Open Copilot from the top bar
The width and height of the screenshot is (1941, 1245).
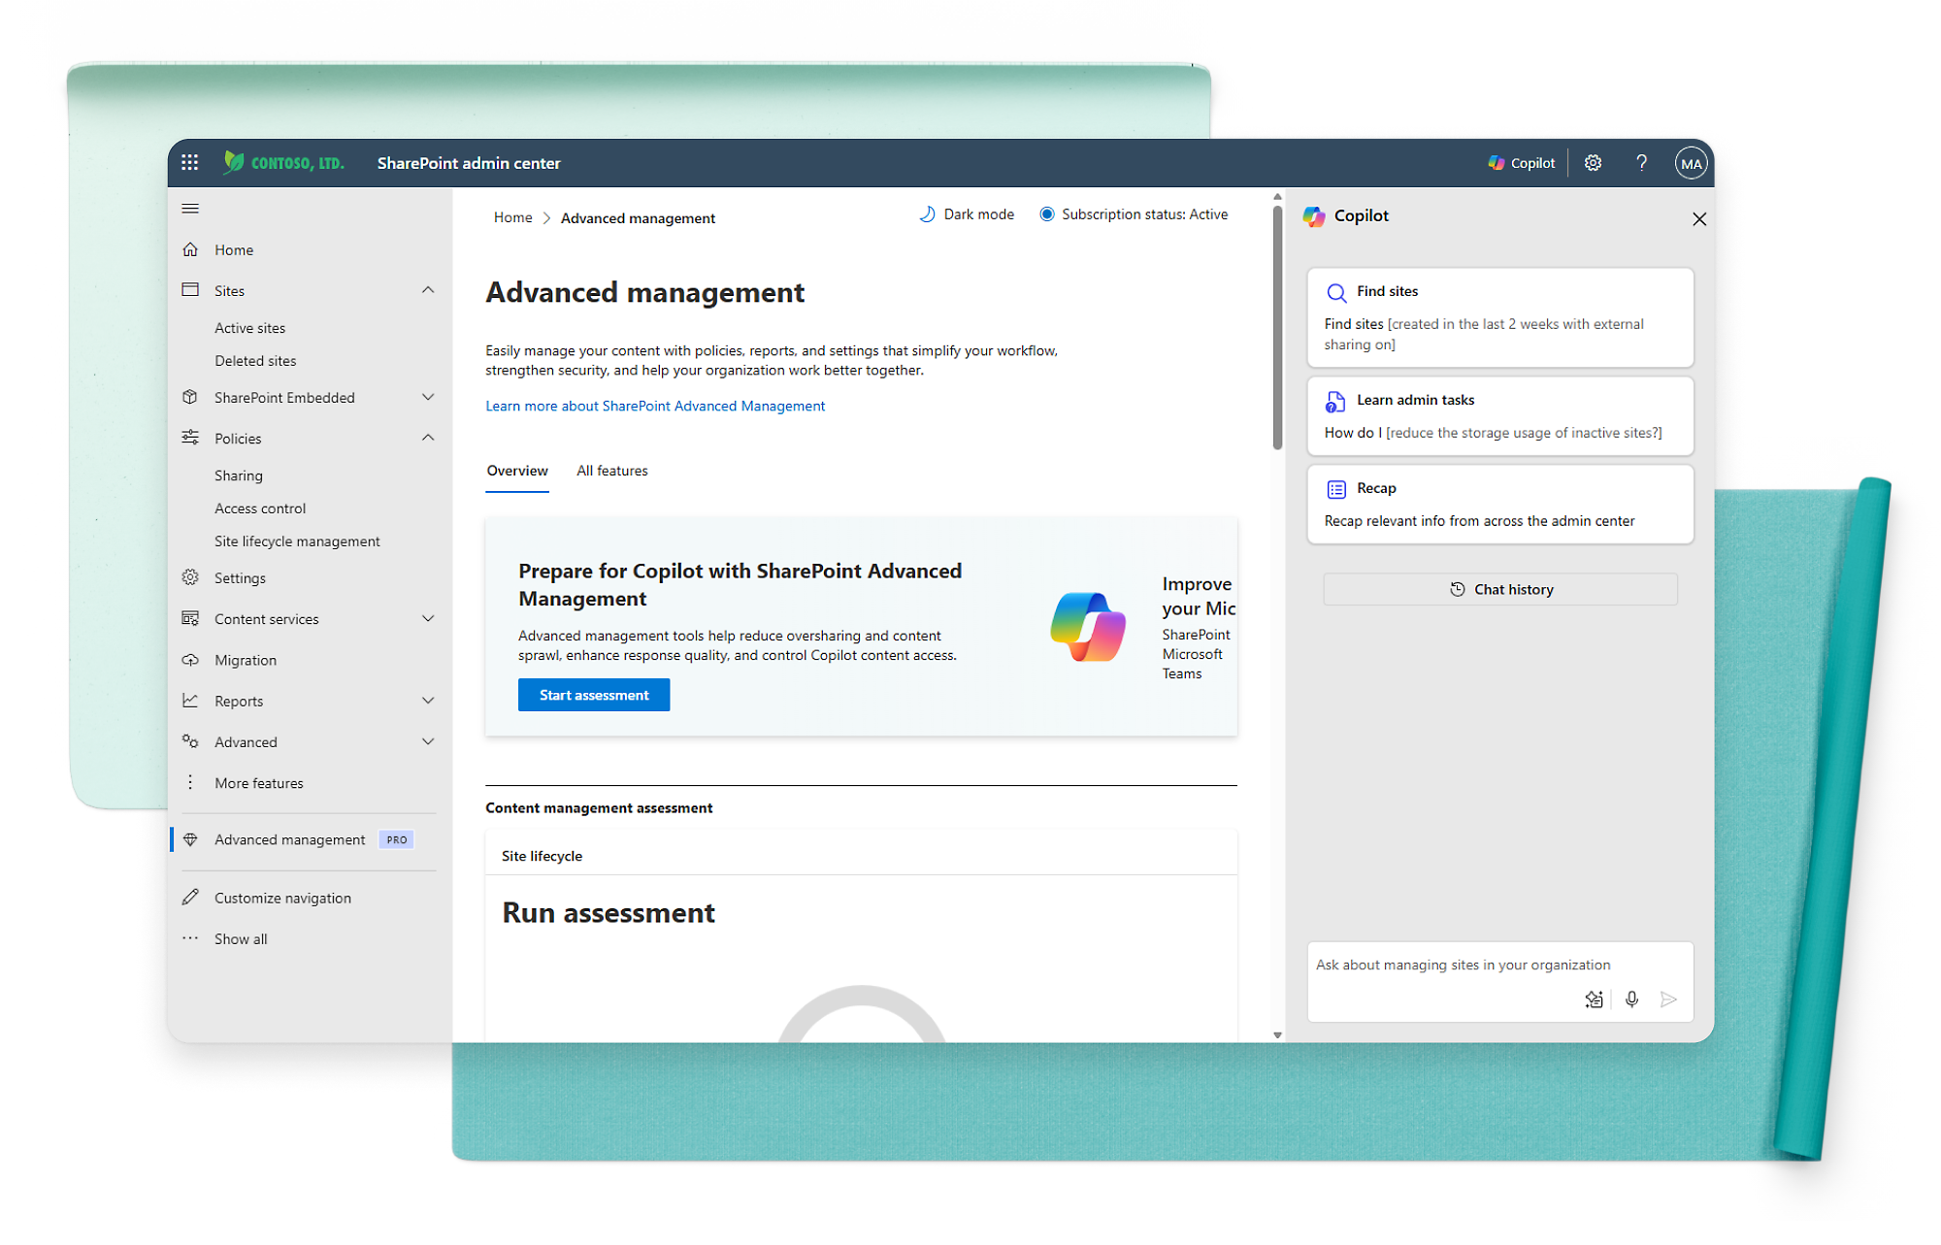tap(1521, 163)
